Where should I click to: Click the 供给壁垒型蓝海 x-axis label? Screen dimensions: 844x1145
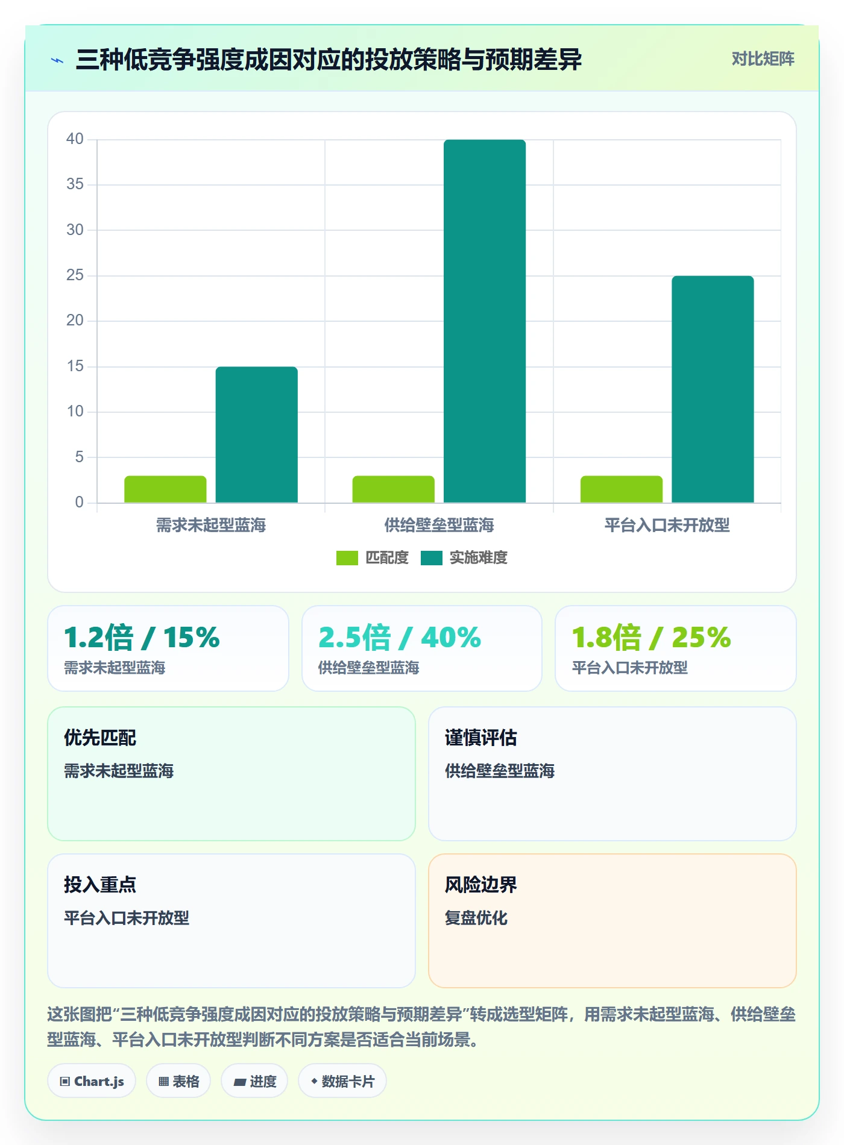pos(439,525)
